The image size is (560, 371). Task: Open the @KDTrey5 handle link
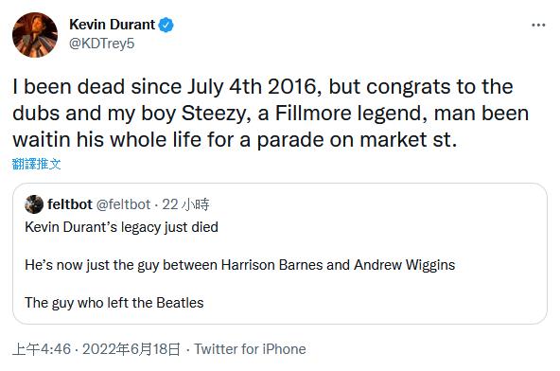(102, 44)
